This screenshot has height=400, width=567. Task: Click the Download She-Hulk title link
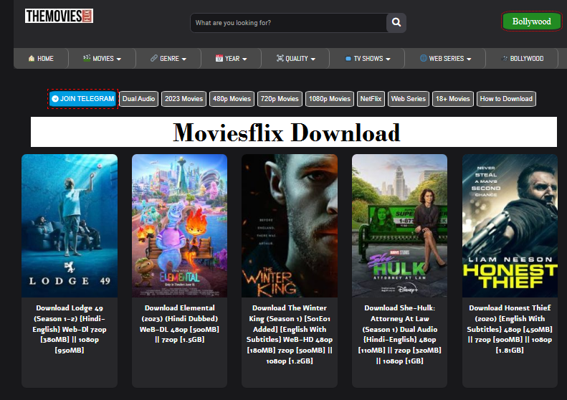click(x=399, y=334)
